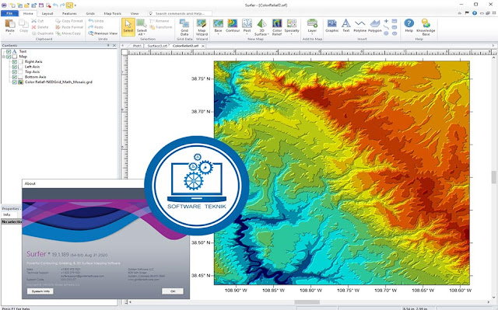Viewport: 498px width, 310px height.
Task: Click the Post map icon
Action: [x=247, y=23]
